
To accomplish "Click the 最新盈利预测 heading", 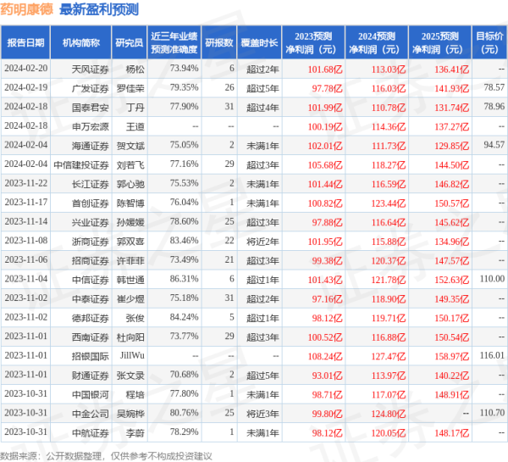I will pyautogui.click(x=99, y=9).
